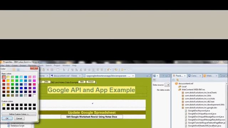Image resolution: width=228 pixels, height=128 pixels.
Task: Select WebContent/WEB-INF/src folder
Action: click(193, 90)
